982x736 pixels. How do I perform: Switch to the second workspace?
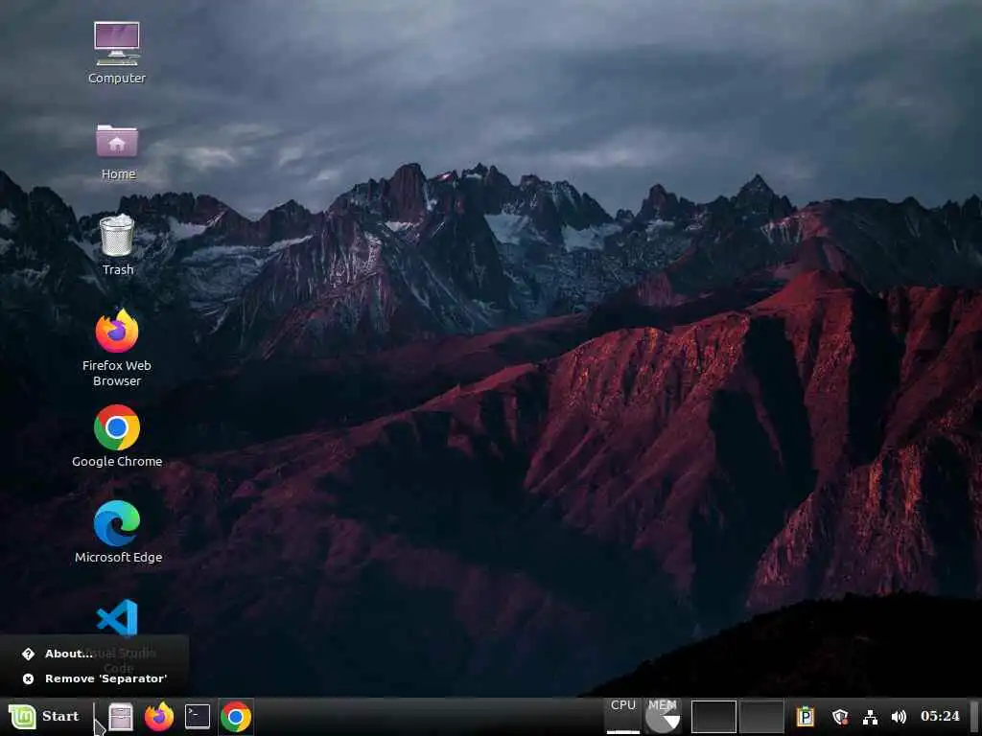[x=761, y=717]
